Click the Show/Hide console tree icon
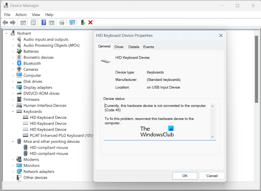This screenshot has height=191, width=261. click(23, 22)
